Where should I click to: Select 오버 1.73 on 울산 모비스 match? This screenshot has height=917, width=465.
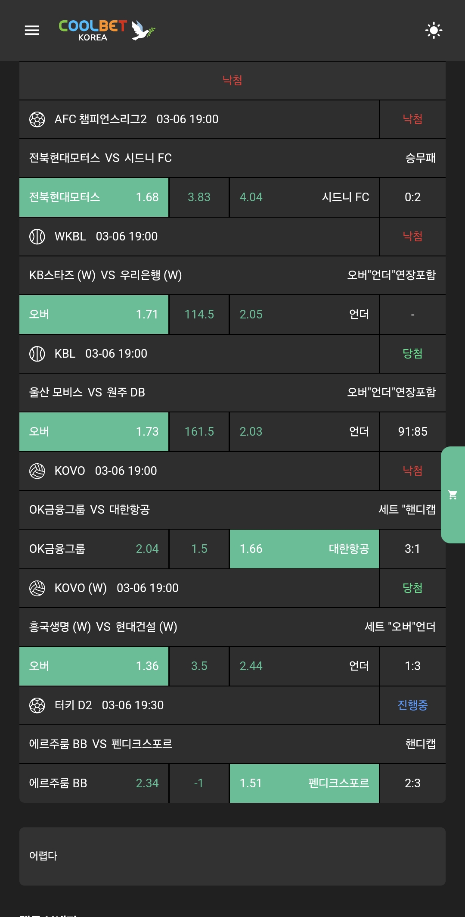point(94,432)
